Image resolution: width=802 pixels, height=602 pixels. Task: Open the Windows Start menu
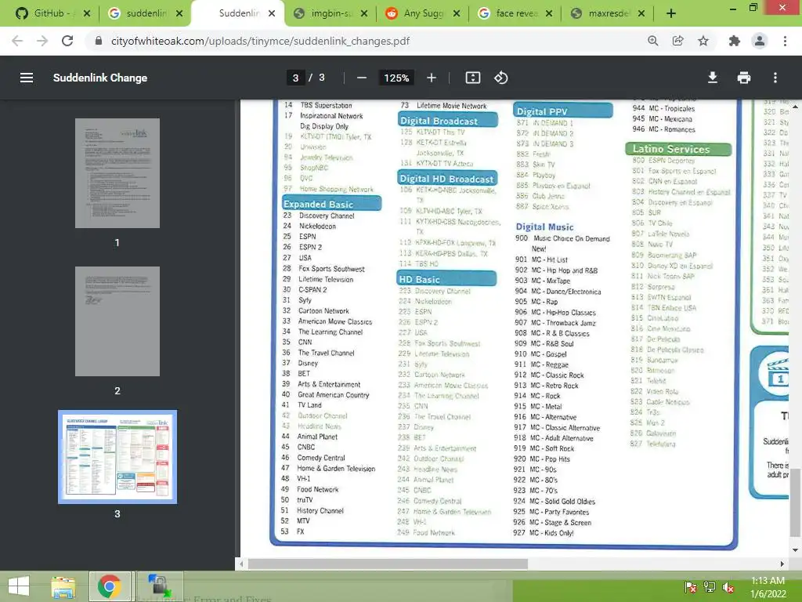[x=19, y=586]
